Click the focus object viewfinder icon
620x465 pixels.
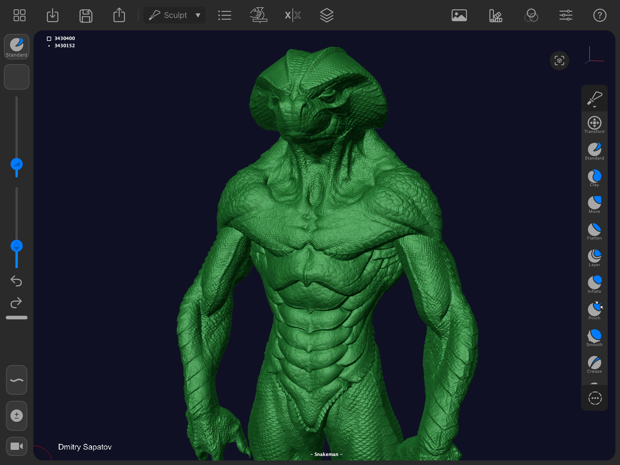click(x=559, y=61)
